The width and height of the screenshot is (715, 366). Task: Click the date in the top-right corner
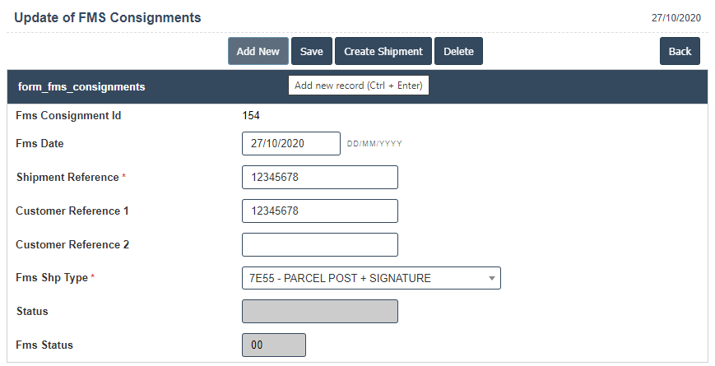[x=676, y=18]
